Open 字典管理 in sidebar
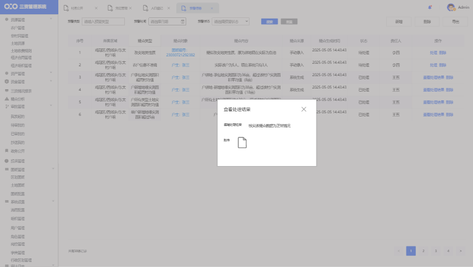The height and width of the screenshot is (267, 473). click(18, 253)
